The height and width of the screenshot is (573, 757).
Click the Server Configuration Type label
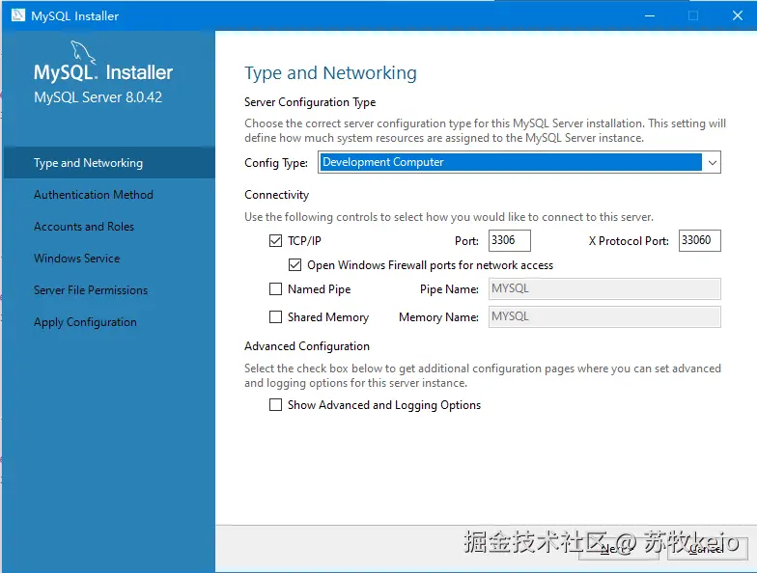pyautogui.click(x=310, y=102)
